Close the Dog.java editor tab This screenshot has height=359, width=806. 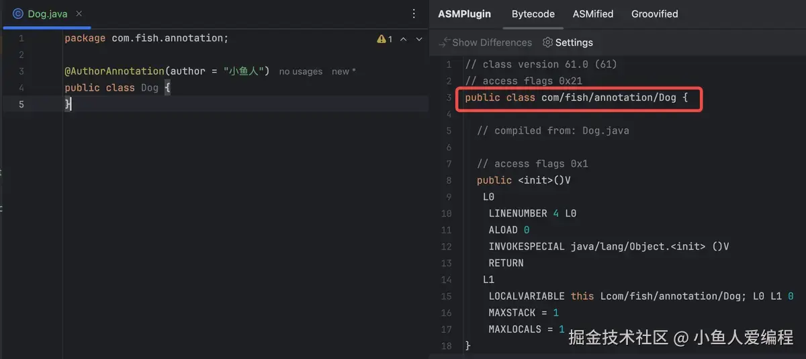pos(80,13)
